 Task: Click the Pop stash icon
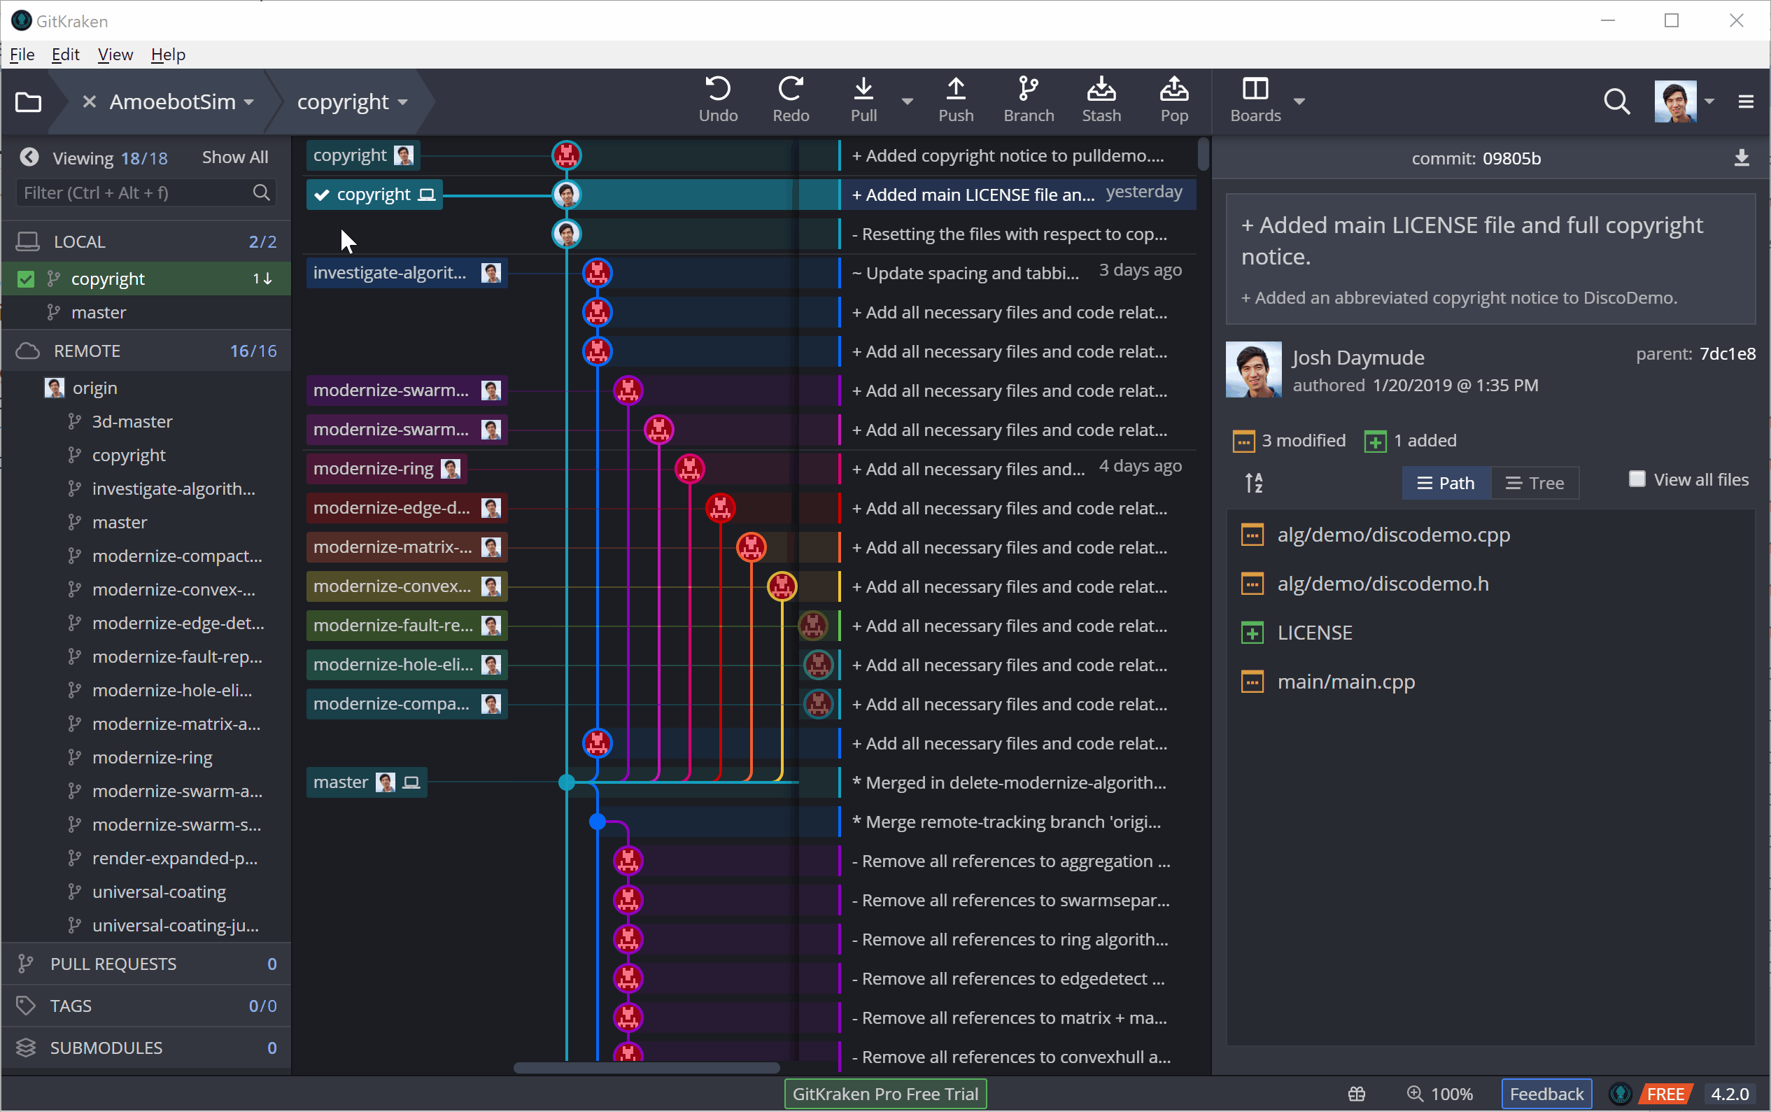1173,99
